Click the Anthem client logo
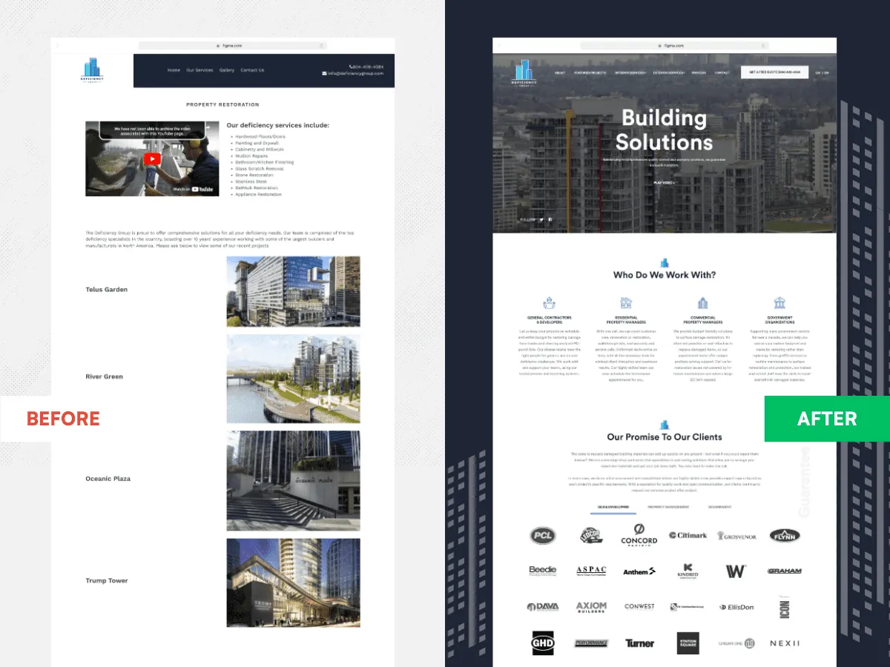 (x=639, y=571)
